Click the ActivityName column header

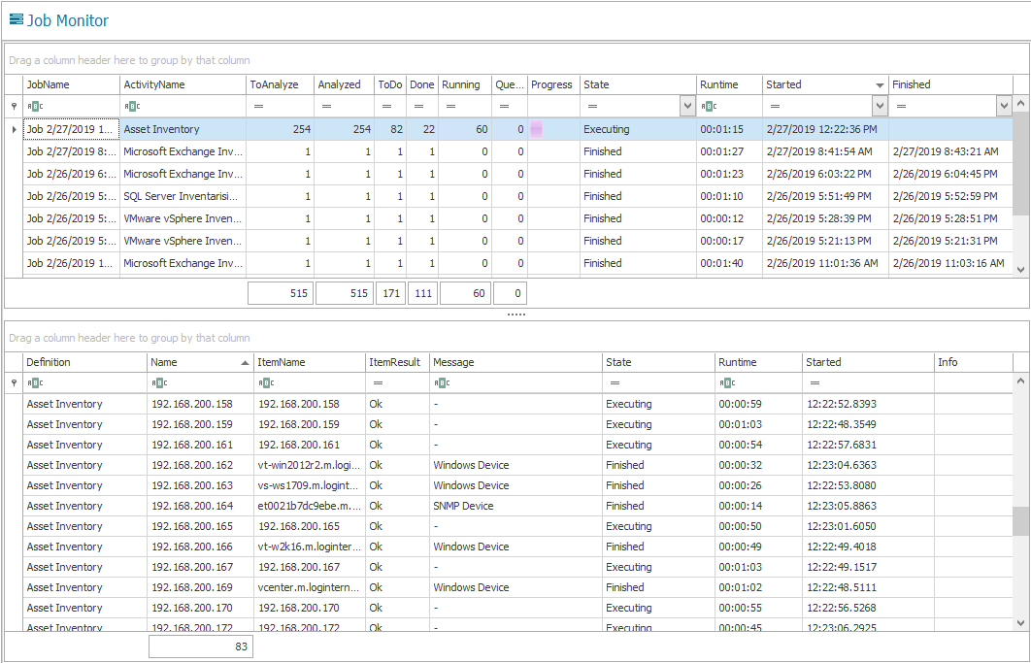pos(183,84)
